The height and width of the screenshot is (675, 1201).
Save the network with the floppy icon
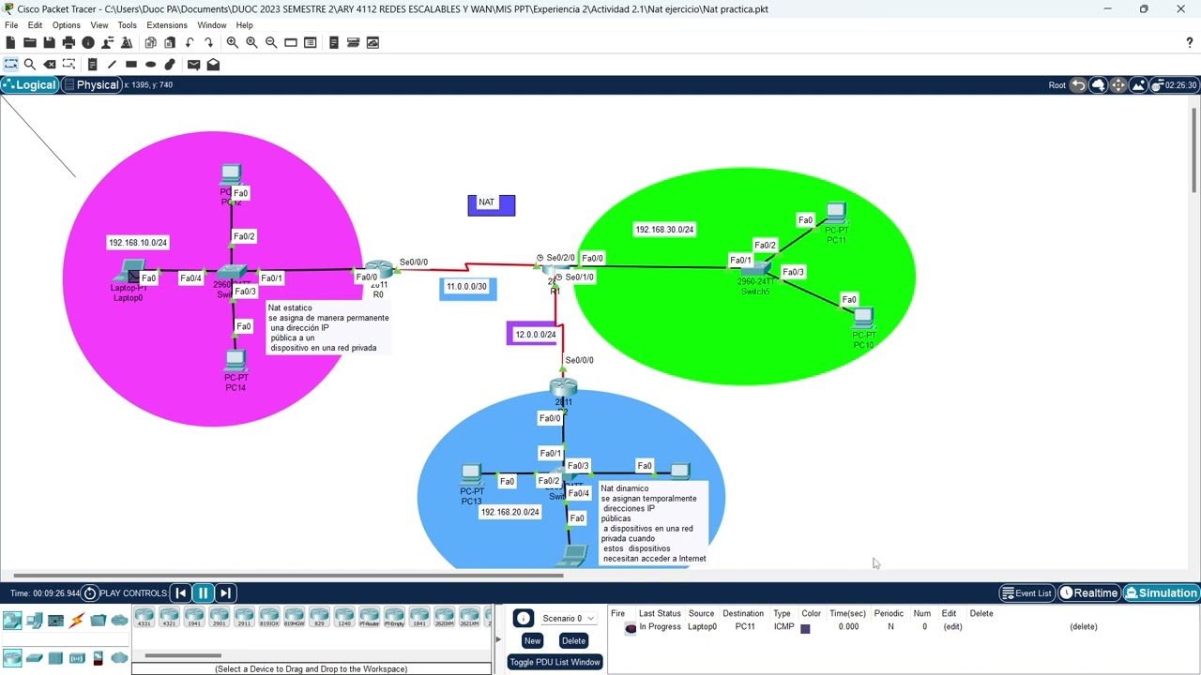(x=49, y=42)
